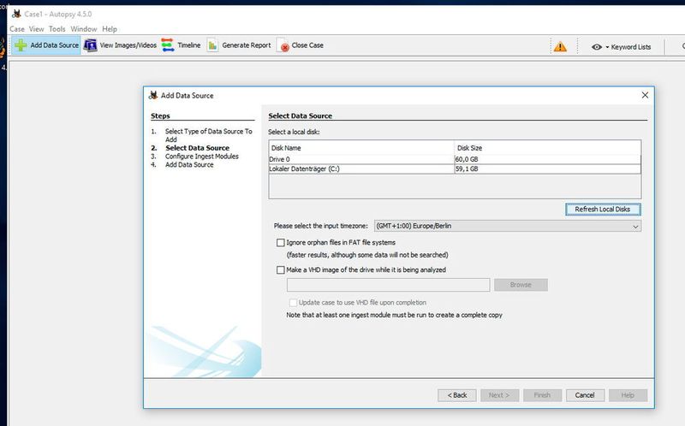The image size is (685, 426).
Task: Enable Ignore orphan files in FAT checkbox
Action: coord(281,244)
